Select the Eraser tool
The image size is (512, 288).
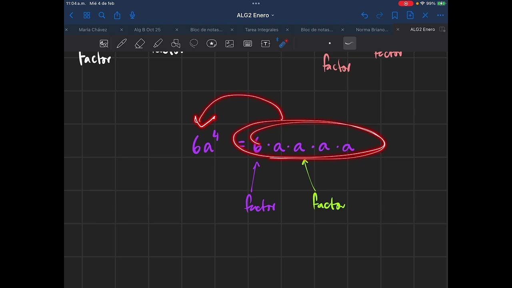(140, 44)
